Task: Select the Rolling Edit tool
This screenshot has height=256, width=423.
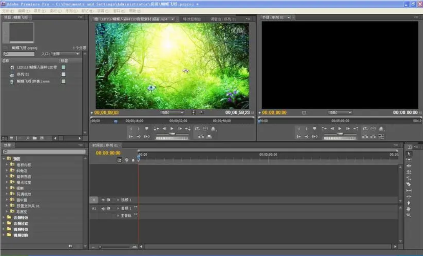Action: click(409, 172)
